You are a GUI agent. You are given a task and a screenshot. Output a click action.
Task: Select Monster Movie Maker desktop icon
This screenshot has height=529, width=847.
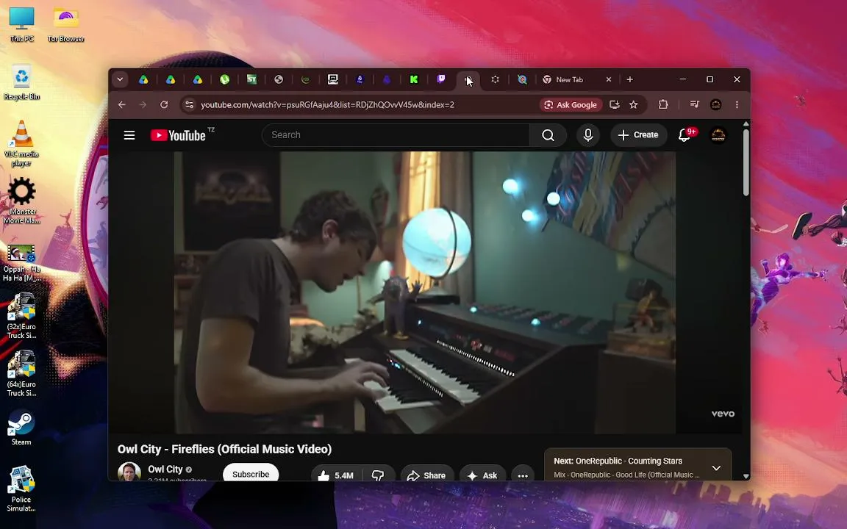(21, 201)
